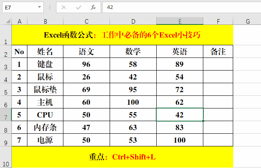Click the 英语 score 83 for 内存条
The image size is (261, 168).
point(180,127)
